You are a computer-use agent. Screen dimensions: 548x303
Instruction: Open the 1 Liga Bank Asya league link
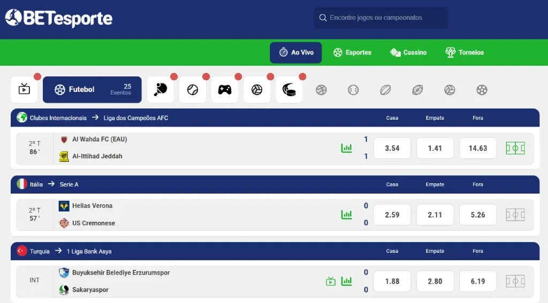point(89,251)
